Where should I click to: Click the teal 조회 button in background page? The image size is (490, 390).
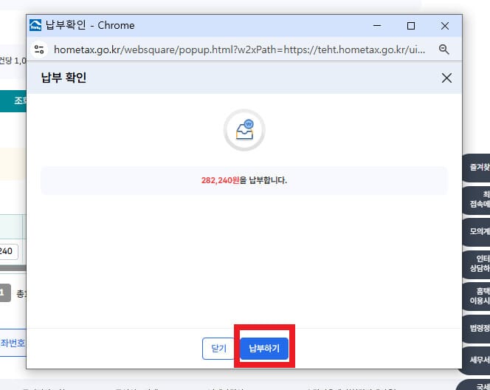[13, 100]
